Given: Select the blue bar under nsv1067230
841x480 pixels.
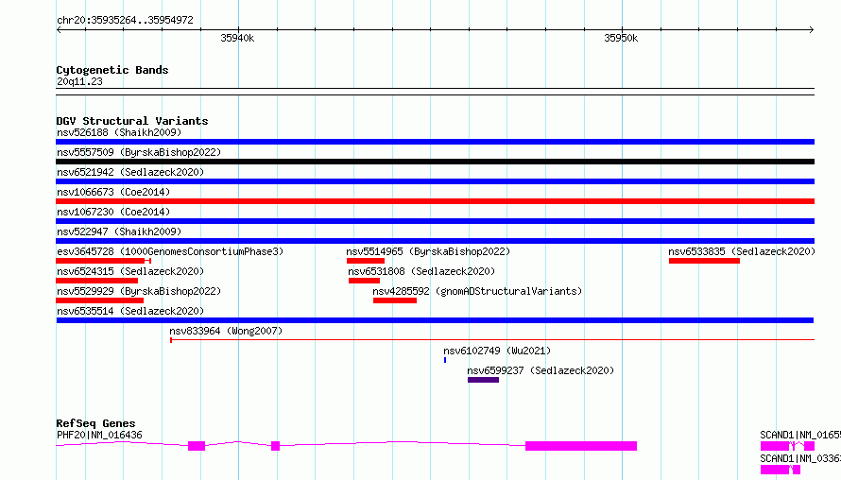Looking at the screenshot, I should (x=435, y=221).
